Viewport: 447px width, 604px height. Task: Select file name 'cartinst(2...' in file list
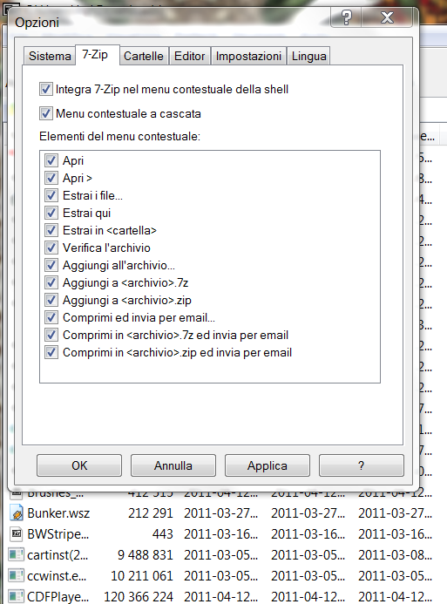tap(58, 555)
